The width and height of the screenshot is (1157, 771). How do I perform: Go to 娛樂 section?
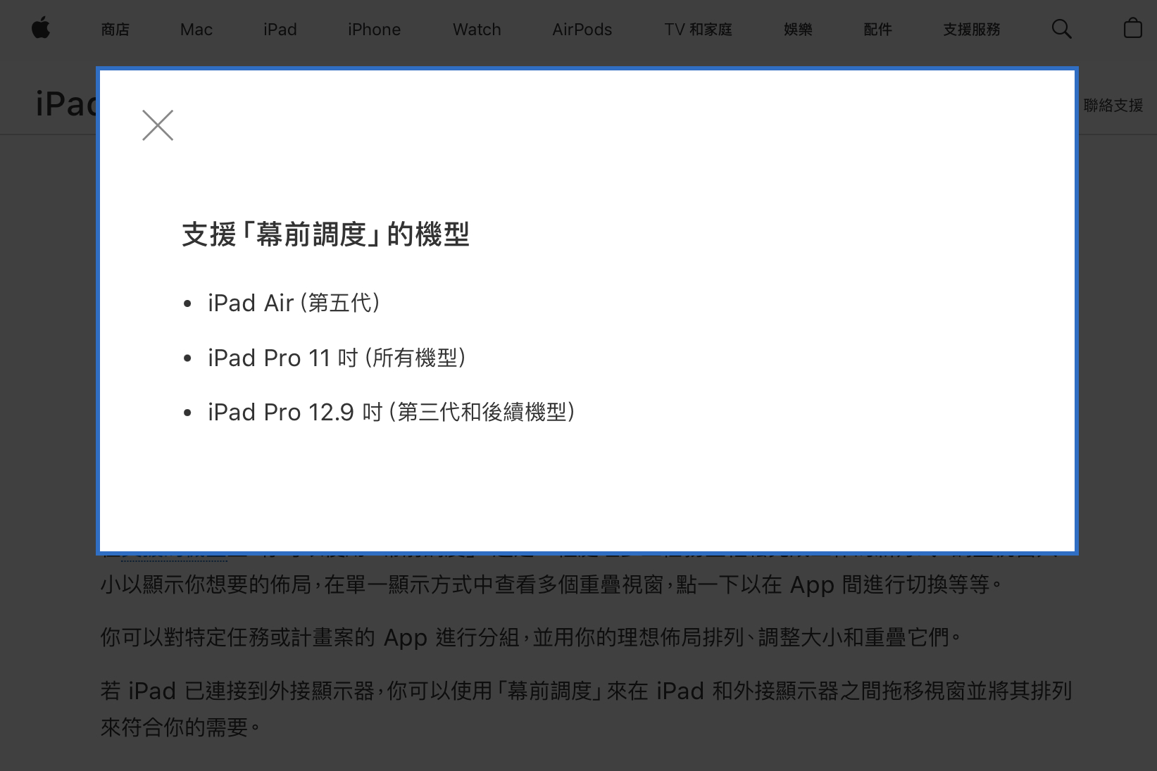coord(798,30)
